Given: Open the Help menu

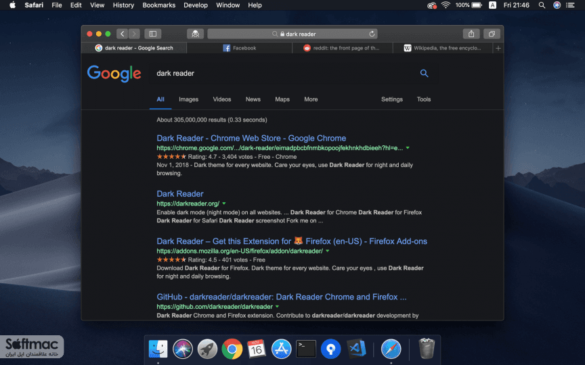Looking at the screenshot, I should (x=255, y=5).
